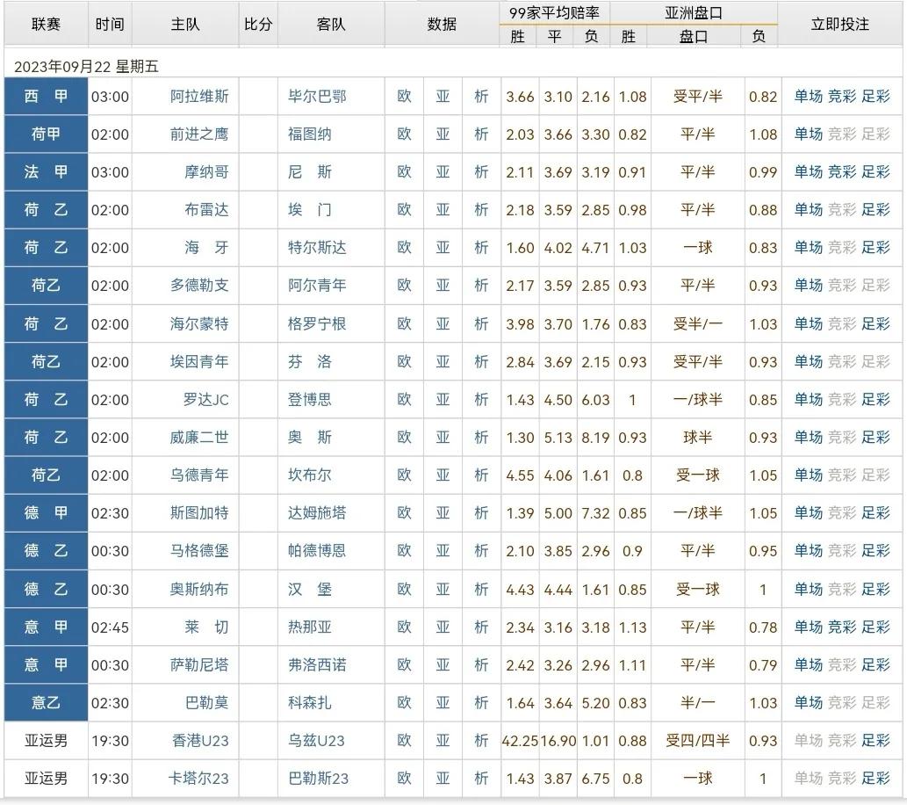The width and height of the screenshot is (907, 805).
Task: Select the 意乙 league label
Action: (45, 702)
